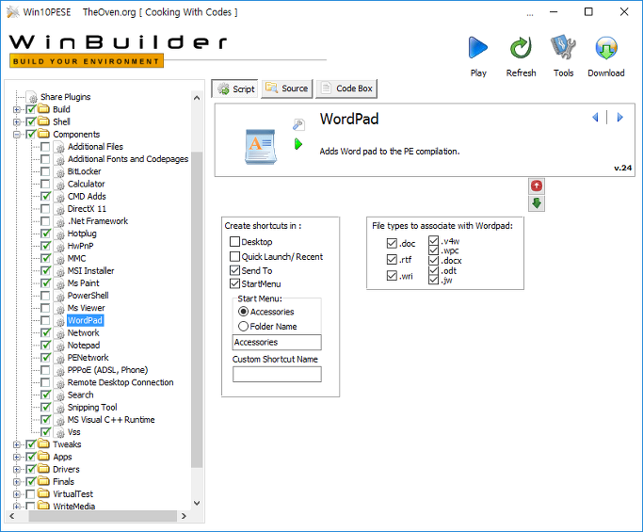Click the Download icon

[x=605, y=48]
